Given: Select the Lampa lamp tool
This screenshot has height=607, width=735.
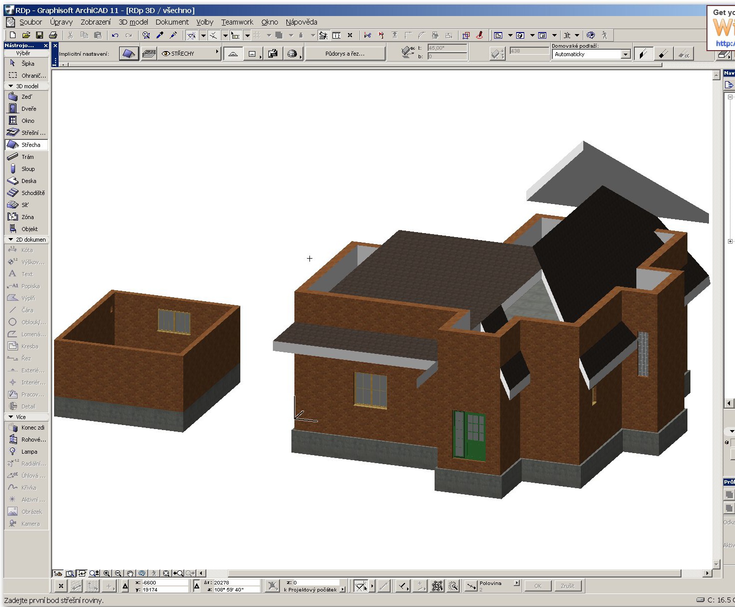Looking at the screenshot, I should (x=27, y=452).
